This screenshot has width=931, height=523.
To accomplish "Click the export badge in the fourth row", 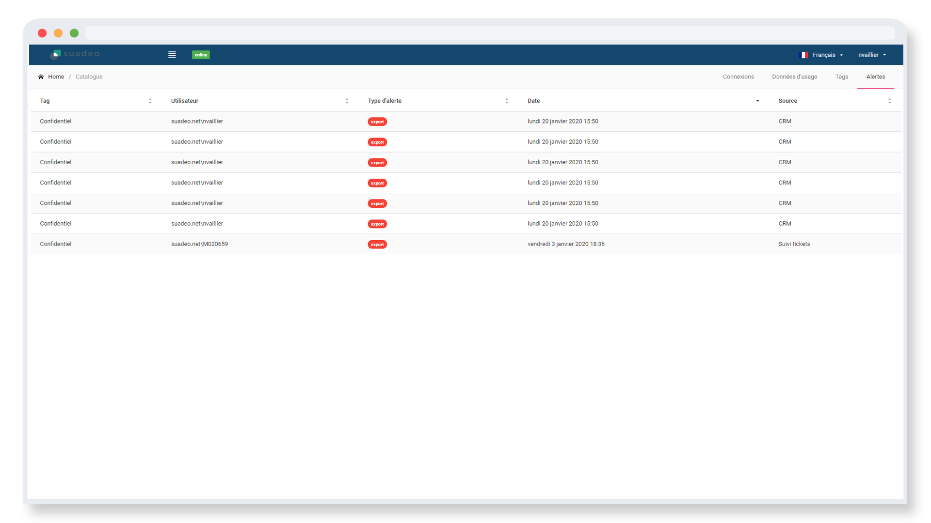I will point(377,183).
